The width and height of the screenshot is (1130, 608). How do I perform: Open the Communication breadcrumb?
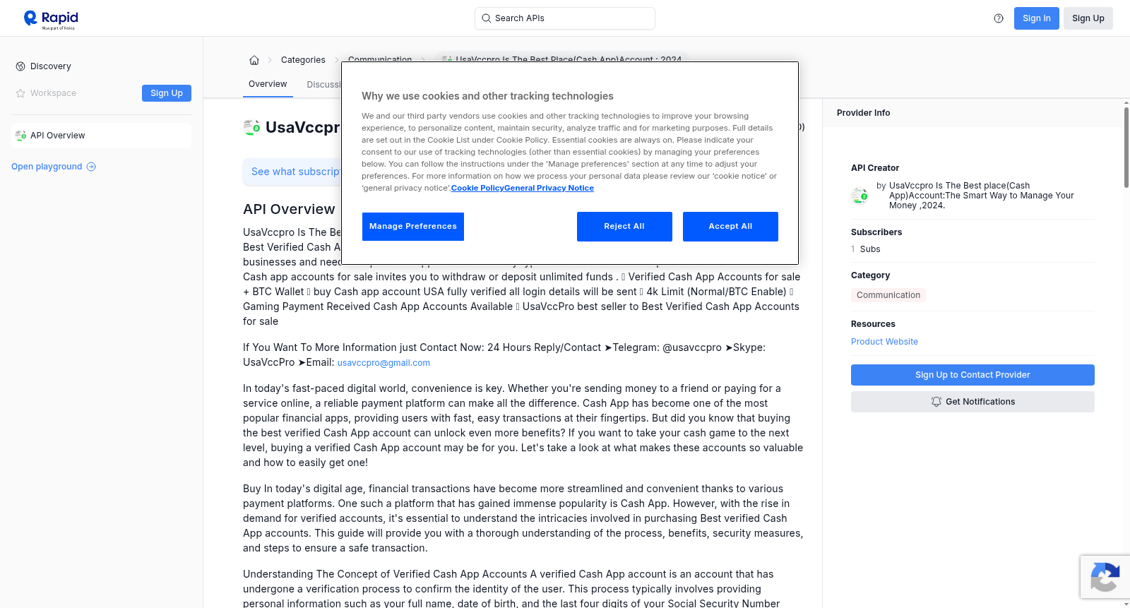[380, 59]
